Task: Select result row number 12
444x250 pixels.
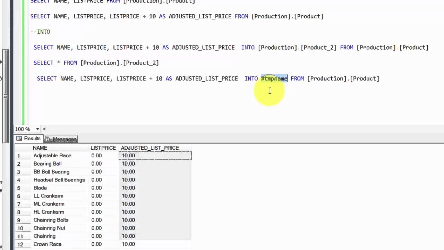Action: click(23, 244)
